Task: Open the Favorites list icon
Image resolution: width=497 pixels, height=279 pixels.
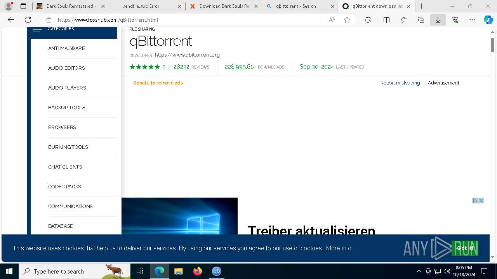Action: [404, 20]
